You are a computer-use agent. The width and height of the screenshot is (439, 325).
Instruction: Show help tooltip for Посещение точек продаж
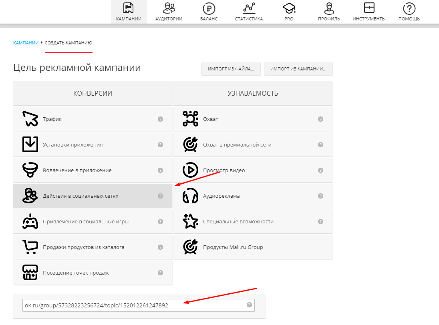coord(161,273)
